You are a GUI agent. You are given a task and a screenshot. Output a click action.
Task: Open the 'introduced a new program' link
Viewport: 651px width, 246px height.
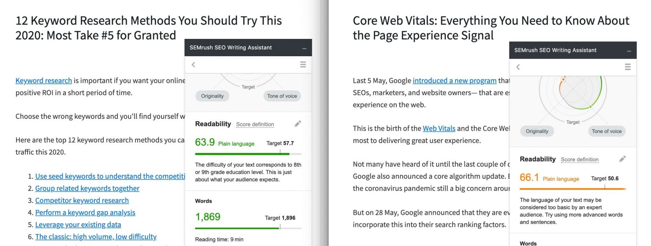[x=454, y=80]
